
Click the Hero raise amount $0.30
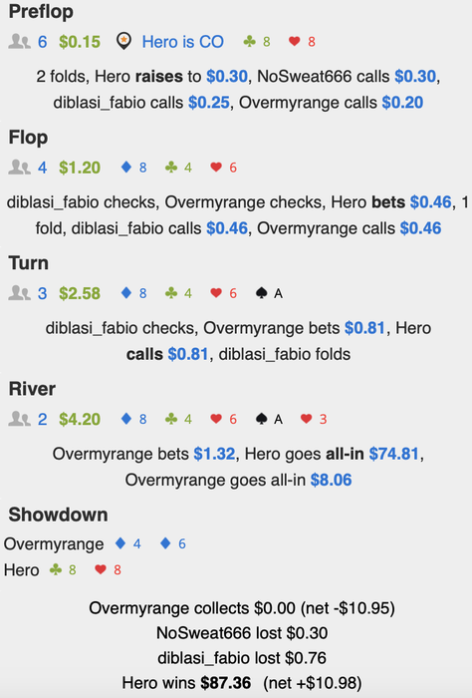pyautogui.click(x=227, y=77)
